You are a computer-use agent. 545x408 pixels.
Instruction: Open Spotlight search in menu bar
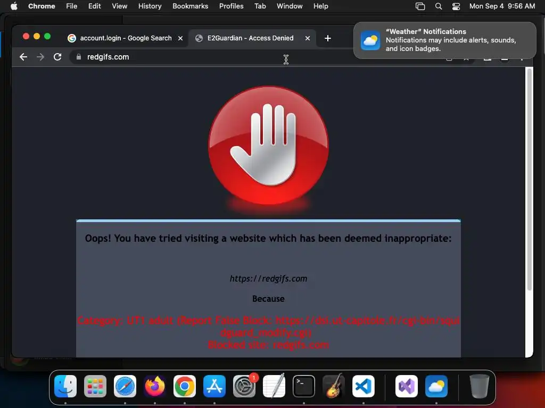[x=439, y=6]
